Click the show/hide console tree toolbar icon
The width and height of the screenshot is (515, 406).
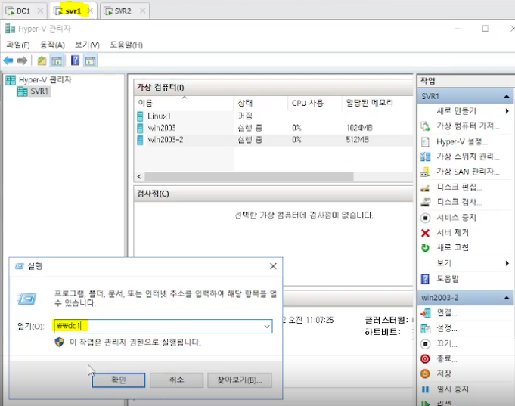57,60
